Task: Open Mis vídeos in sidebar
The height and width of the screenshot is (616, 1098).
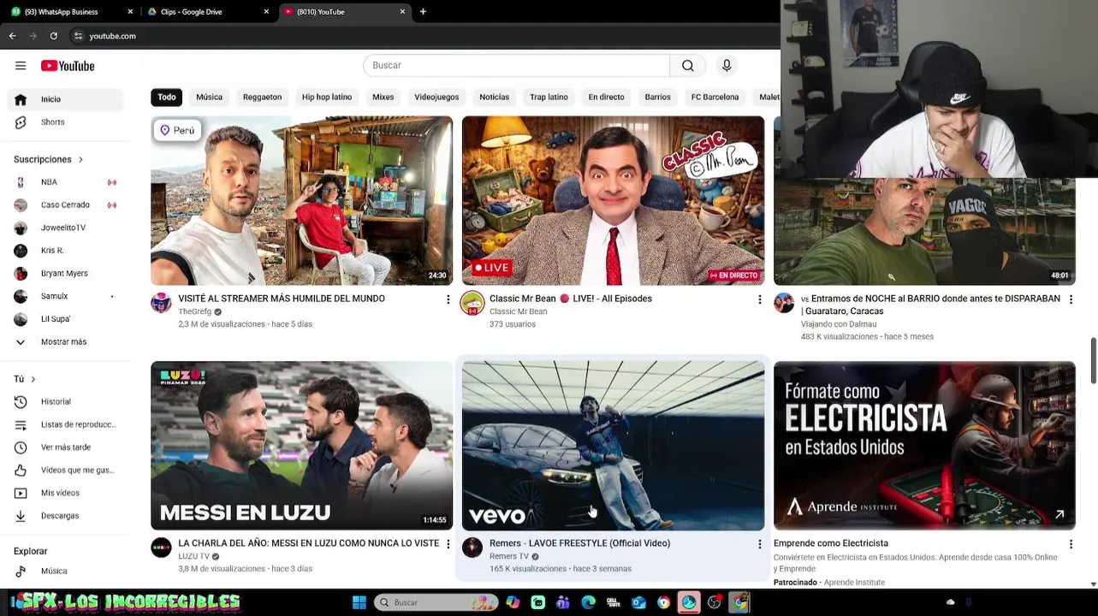Action: pos(65,493)
